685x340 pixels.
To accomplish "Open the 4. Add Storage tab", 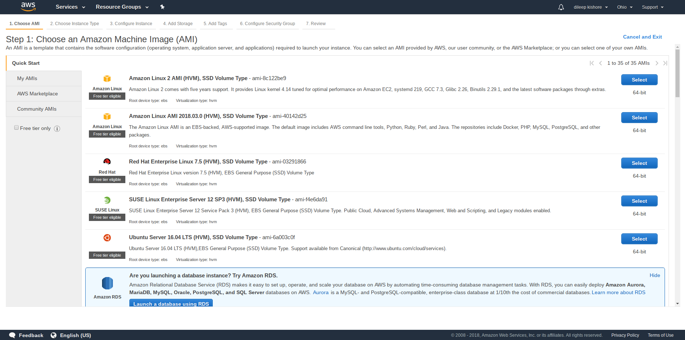I will click(x=178, y=24).
